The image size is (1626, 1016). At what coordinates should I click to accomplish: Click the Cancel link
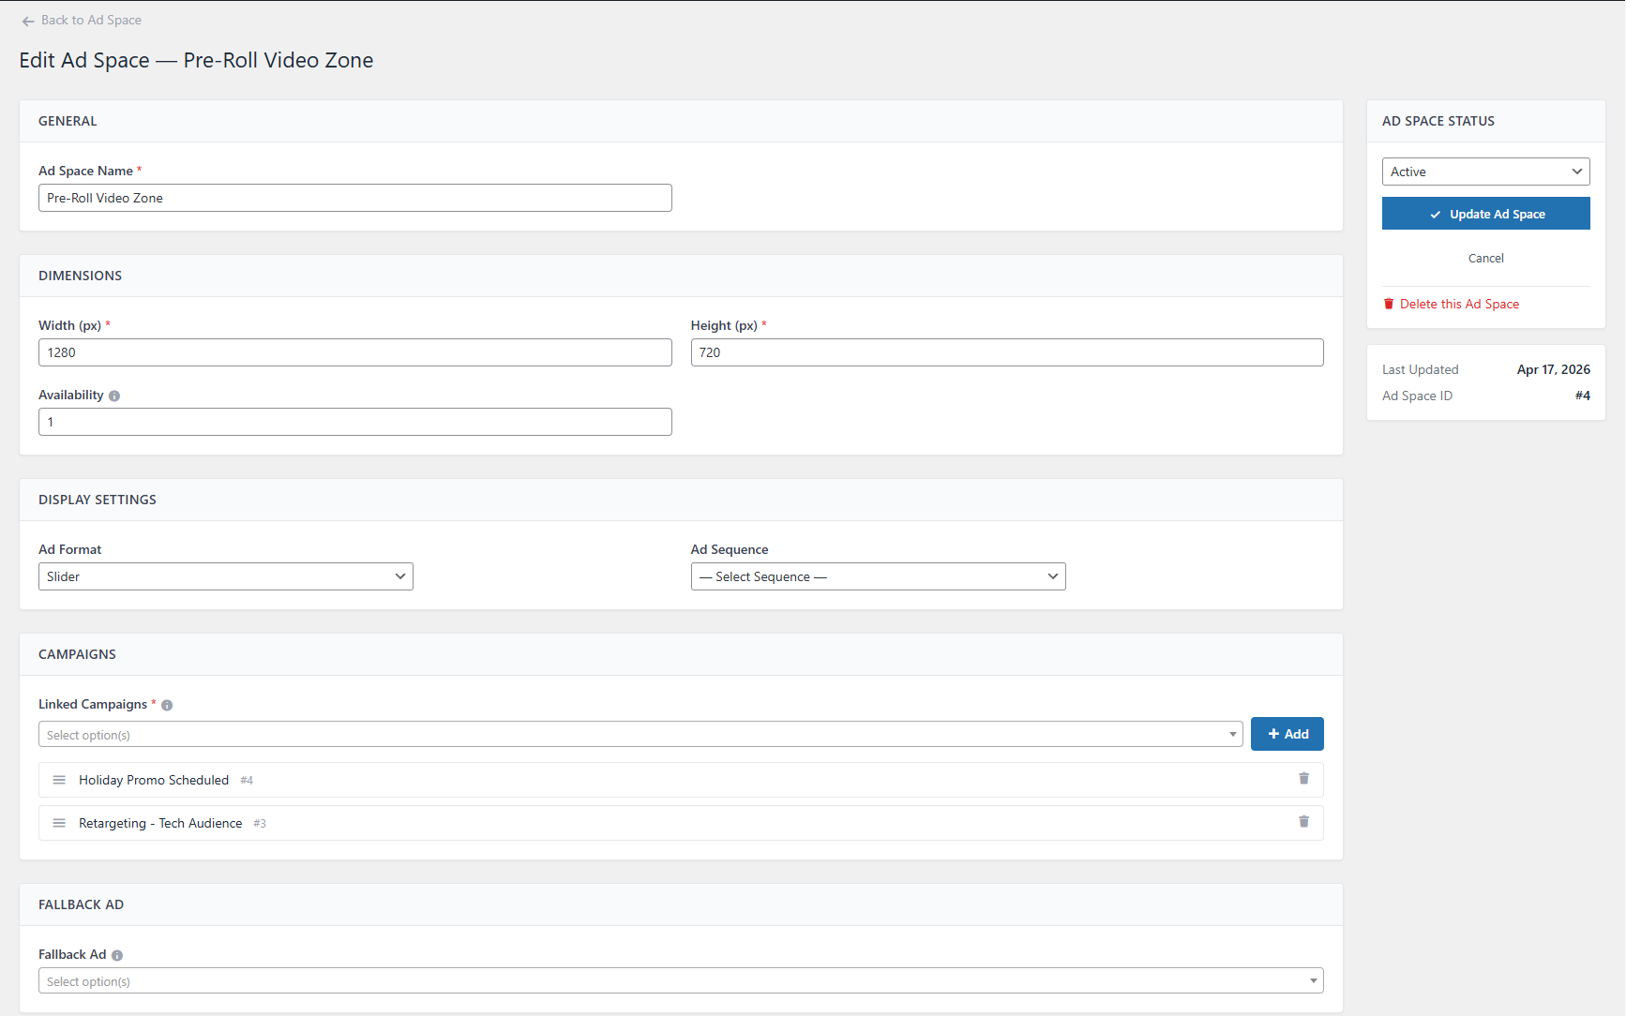point(1485,259)
